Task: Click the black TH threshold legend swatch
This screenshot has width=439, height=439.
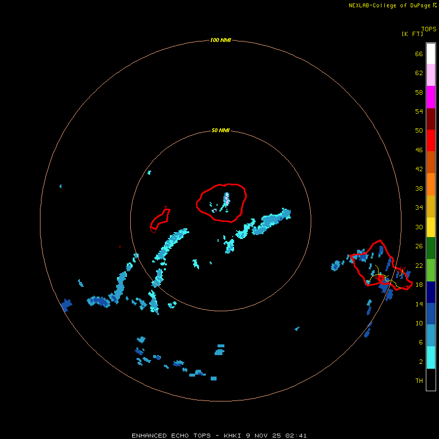Action: coord(431,379)
